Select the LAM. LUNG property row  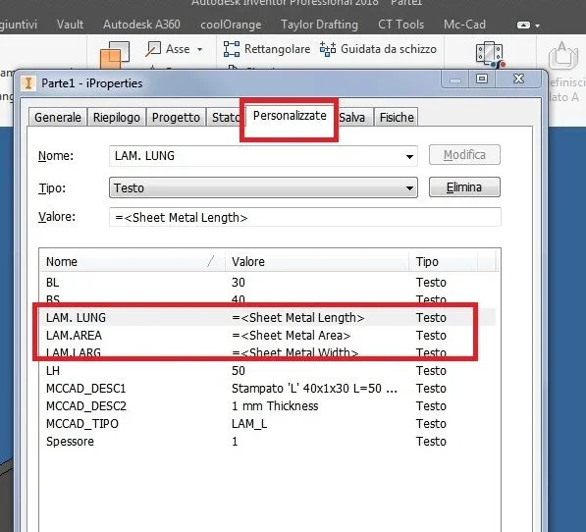tap(268, 318)
